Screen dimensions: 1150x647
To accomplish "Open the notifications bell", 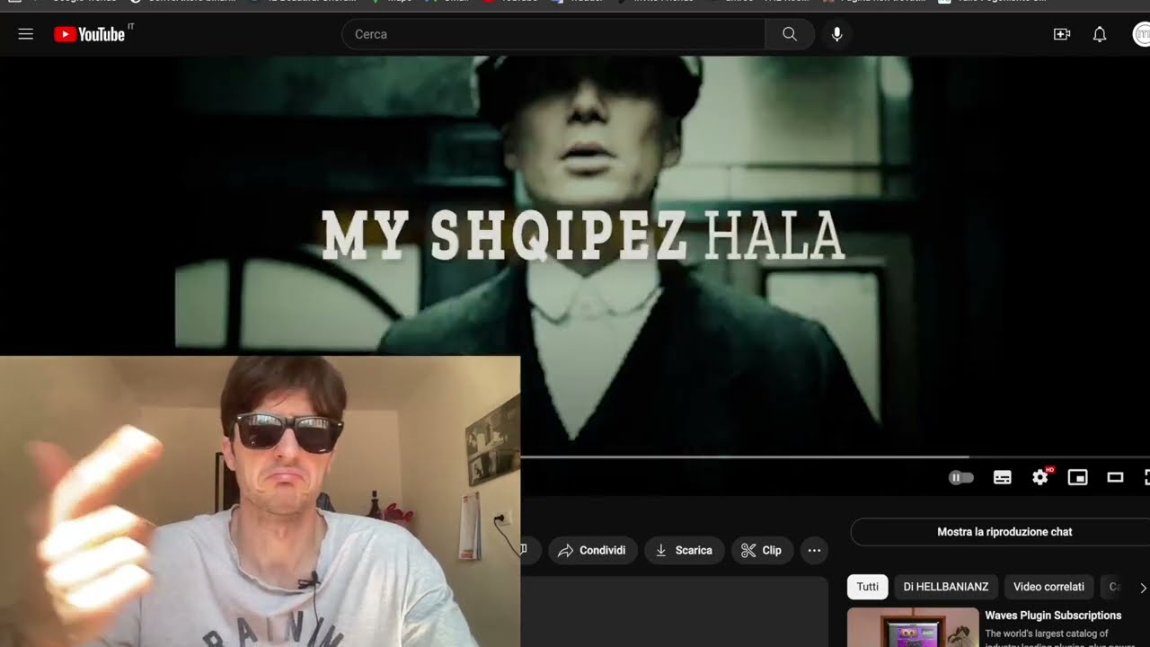I will (1100, 34).
